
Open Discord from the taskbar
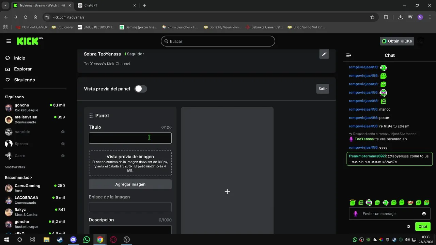[73, 240]
